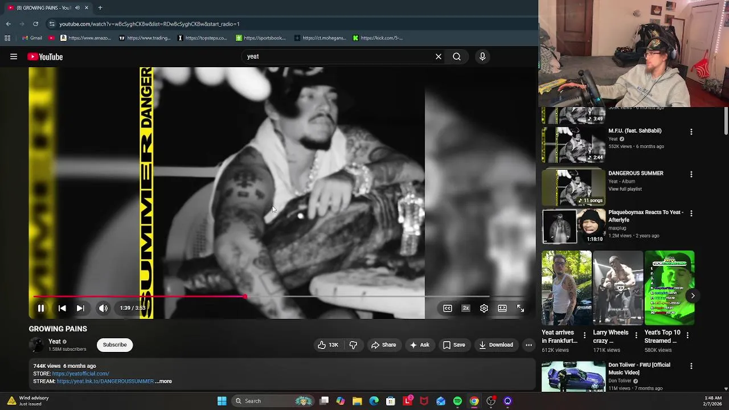Screen dimensions: 729x410
Task: Open options for Yeat's Top 10 short
Action: (687, 335)
